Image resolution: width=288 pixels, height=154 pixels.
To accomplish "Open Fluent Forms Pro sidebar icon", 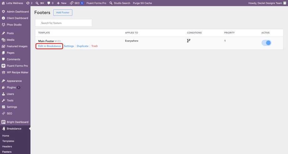I will tap(3, 66).
